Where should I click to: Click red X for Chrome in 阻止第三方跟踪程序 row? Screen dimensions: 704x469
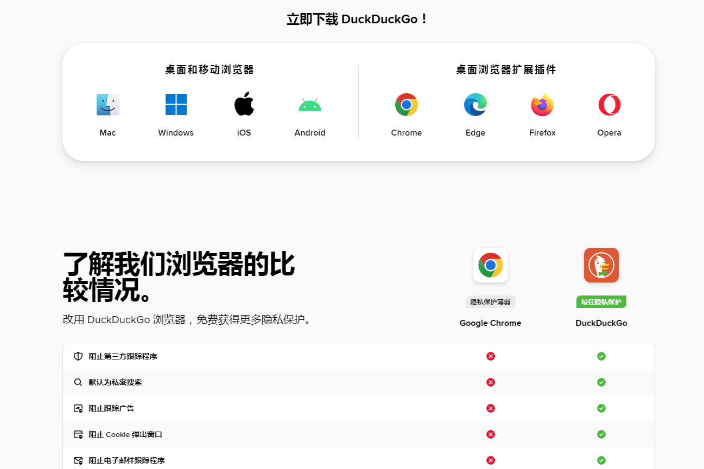[x=491, y=356]
